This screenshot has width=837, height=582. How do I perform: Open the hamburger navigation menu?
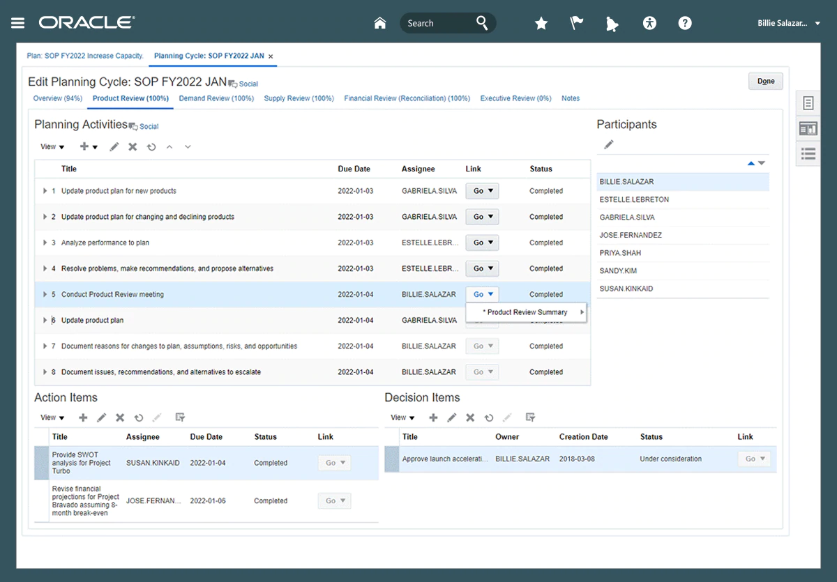[x=17, y=23]
